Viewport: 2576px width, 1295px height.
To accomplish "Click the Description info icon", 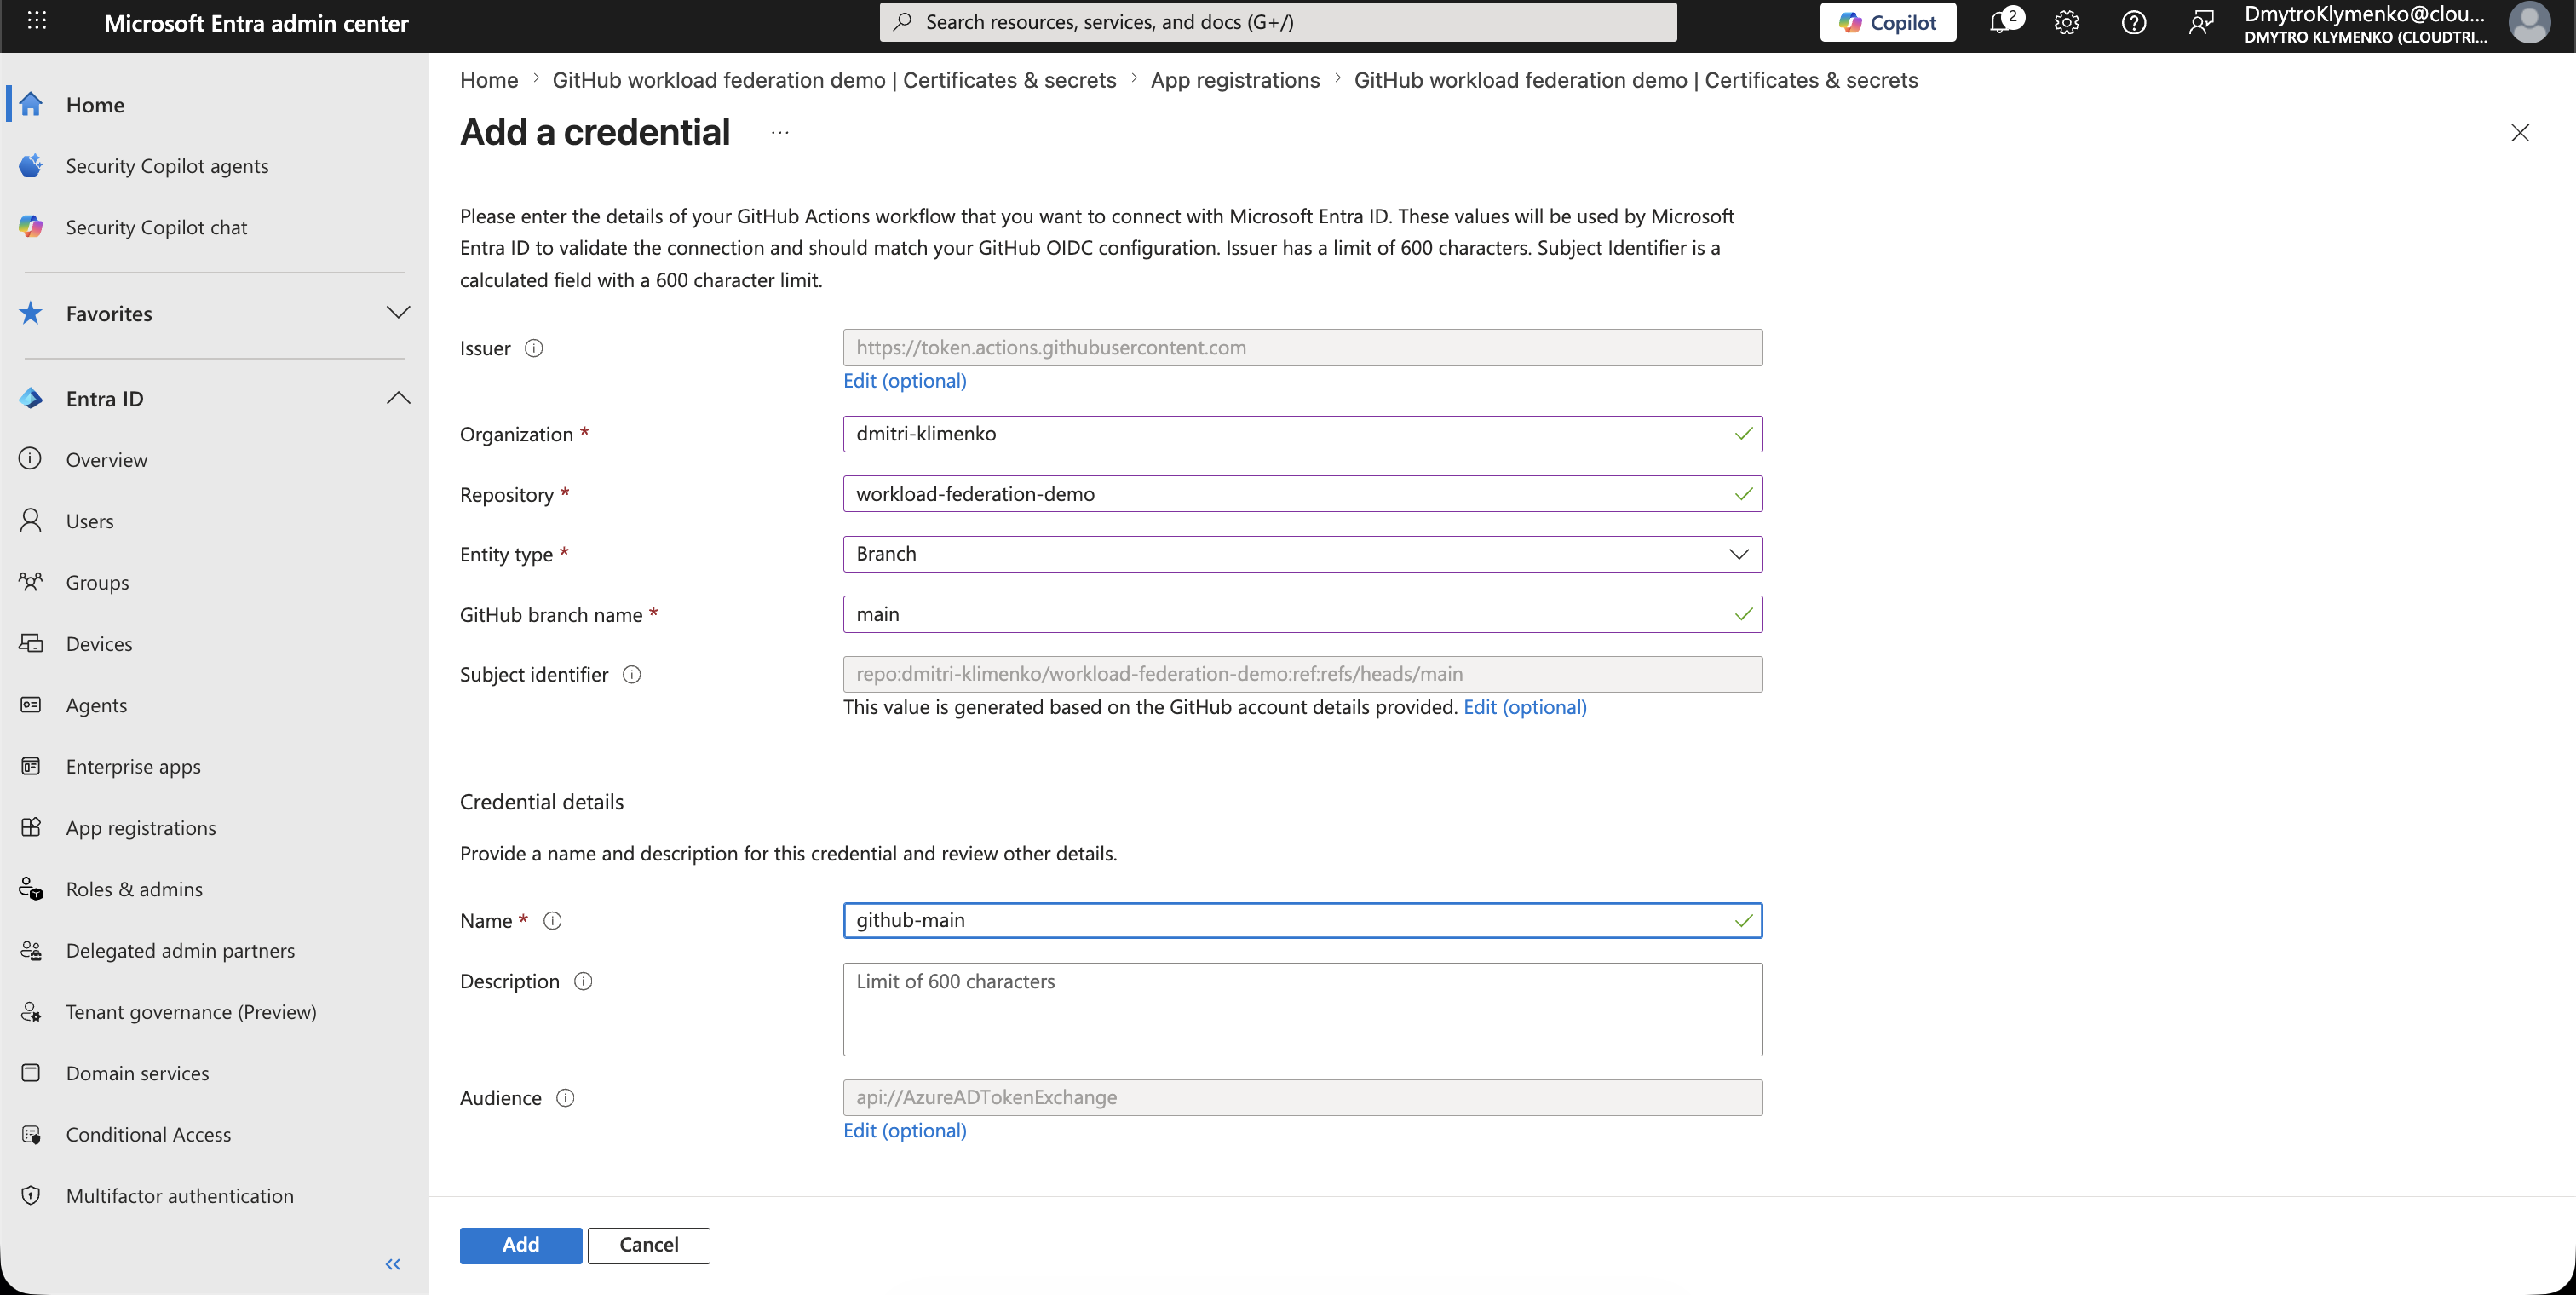I will (583, 981).
